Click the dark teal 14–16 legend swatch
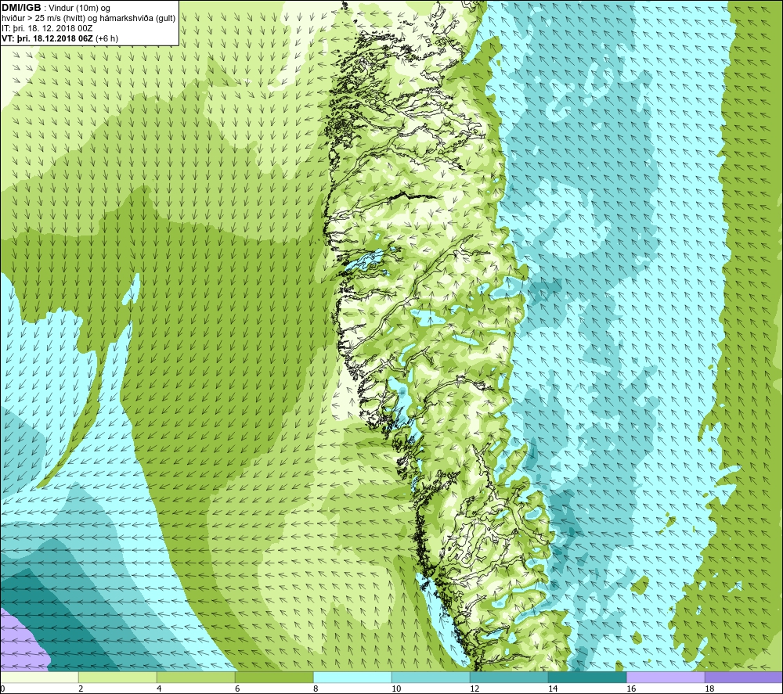Screen dimensions: 783x694 click(587, 677)
